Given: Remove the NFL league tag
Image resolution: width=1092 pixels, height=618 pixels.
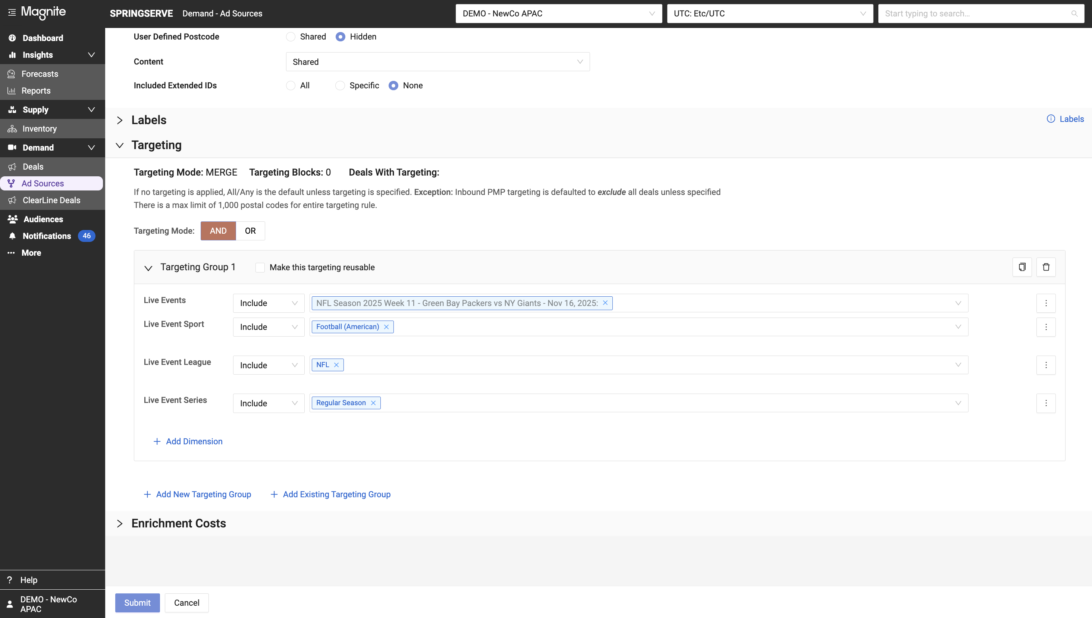Looking at the screenshot, I should pos(336,365).
